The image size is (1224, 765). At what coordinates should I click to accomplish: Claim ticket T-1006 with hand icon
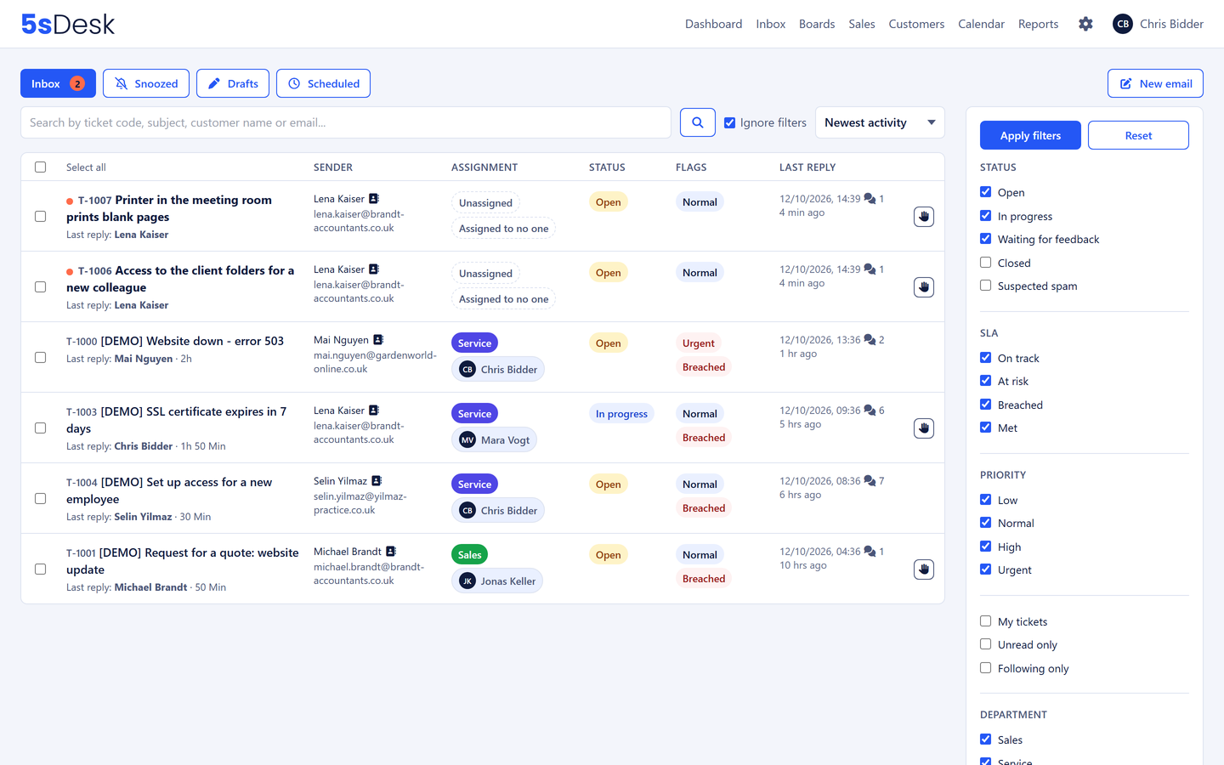(x=924, y=287)
